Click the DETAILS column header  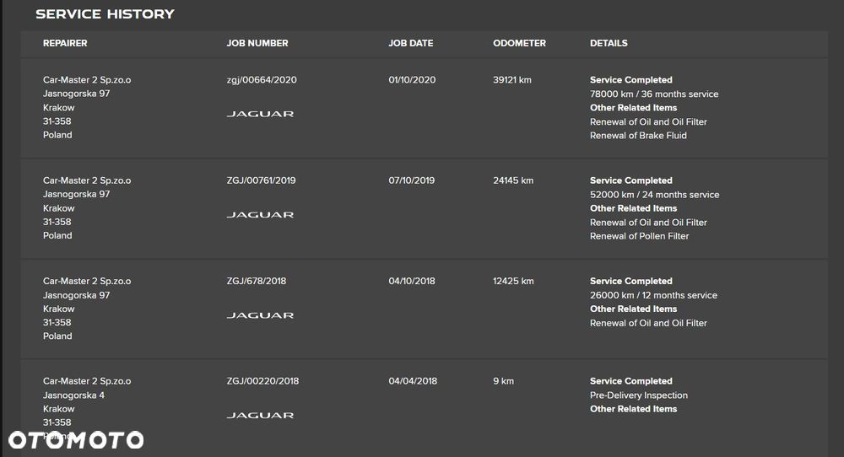609,43
